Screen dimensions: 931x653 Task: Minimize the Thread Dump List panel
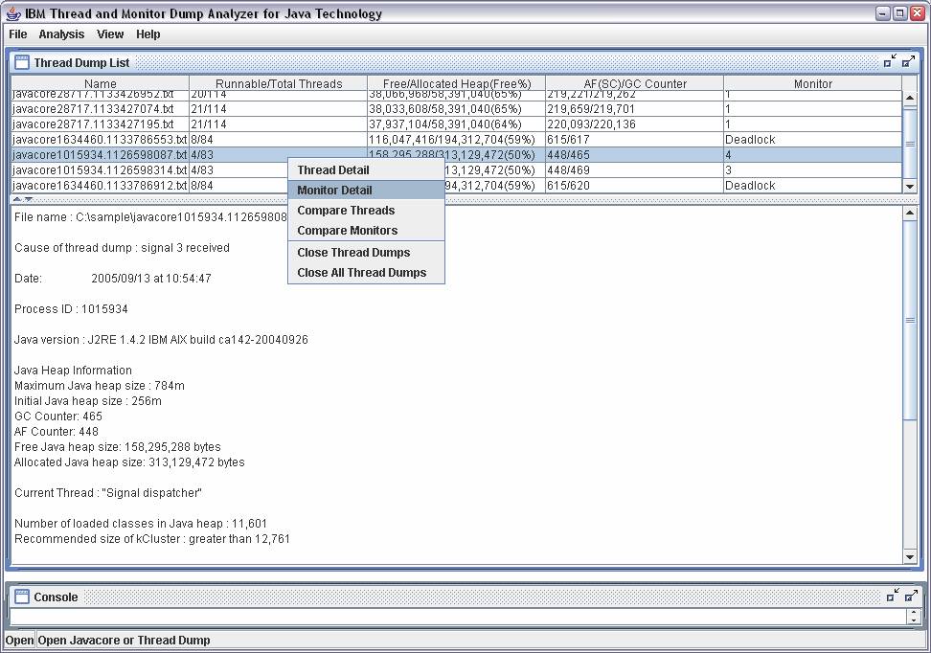tap(890, 61)
